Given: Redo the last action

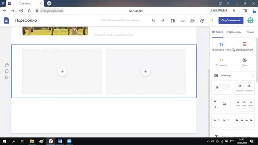Looking at the screenshot, I should pyautogui.click(x=163, y=21).
